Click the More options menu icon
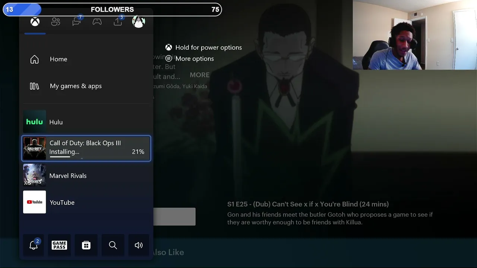477x268 pixels. click(169, 58)
